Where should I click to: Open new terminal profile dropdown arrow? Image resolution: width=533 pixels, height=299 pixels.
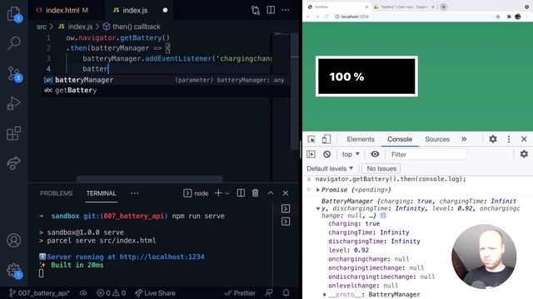click(x=227, y=194)
